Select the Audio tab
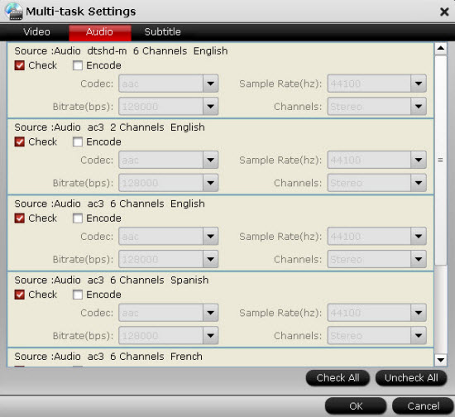The height and width of the screenshot is (417, 455). (99, 32)
